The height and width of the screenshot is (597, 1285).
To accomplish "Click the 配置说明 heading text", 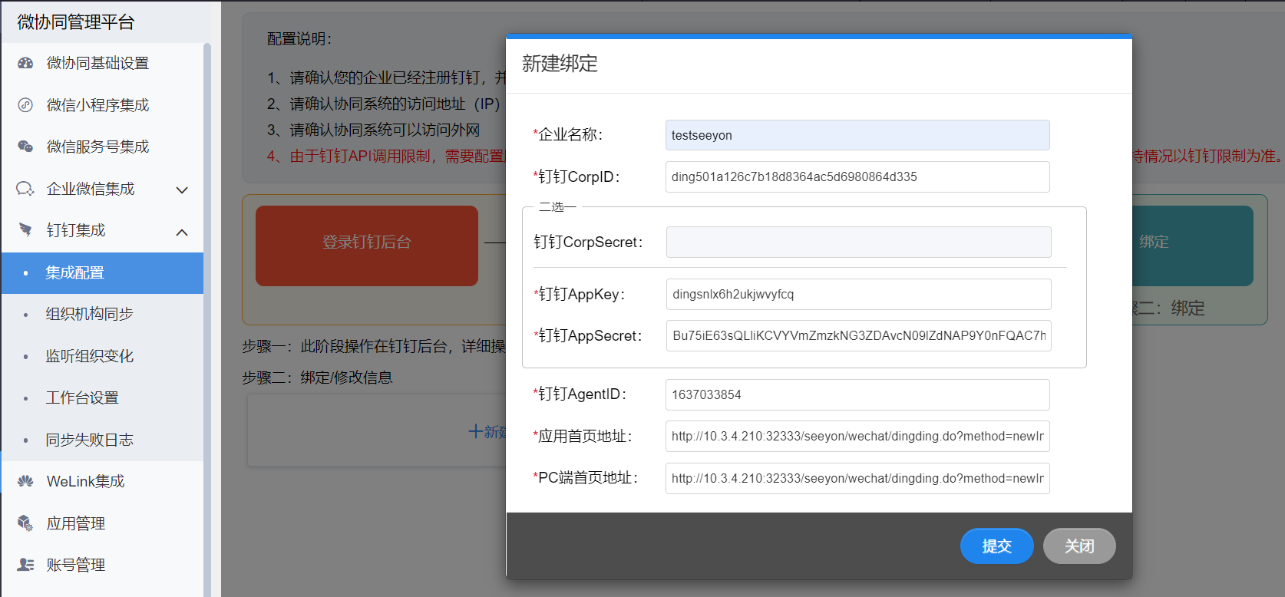I will [299, 39].
